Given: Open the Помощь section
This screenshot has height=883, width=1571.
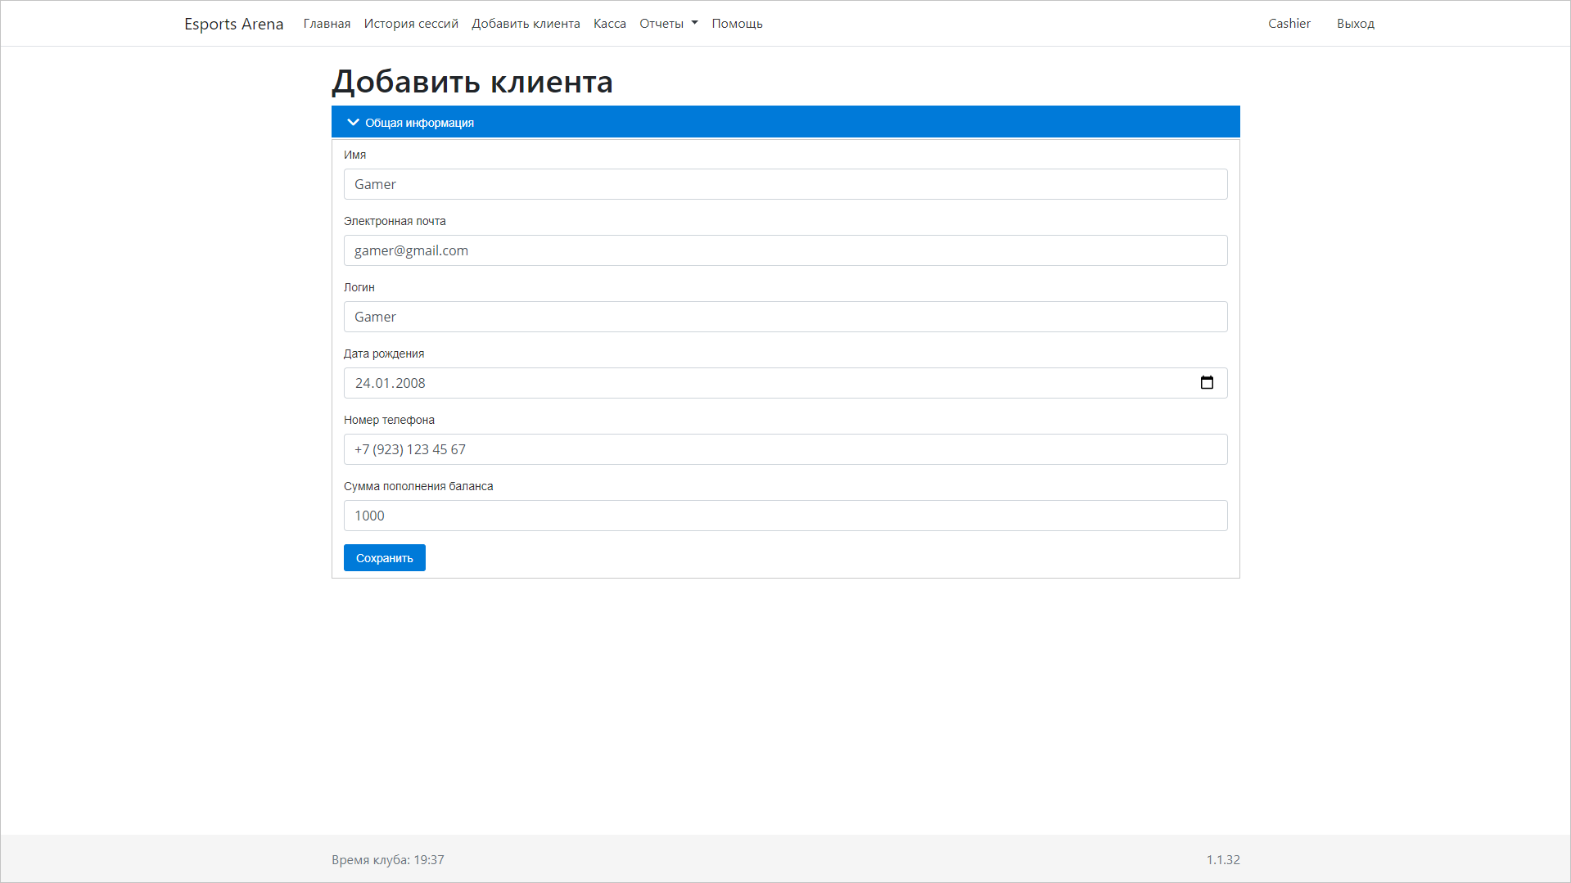Looking at the screenshot, I should (x=736, y=23).
